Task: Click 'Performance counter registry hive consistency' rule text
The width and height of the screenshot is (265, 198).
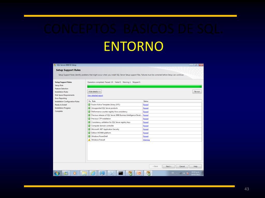Action: tap(109, 112)
